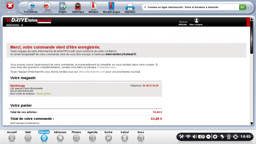
Task: Click the 183 avenue Pierre Brossolette address
Action: pos(26,88)
